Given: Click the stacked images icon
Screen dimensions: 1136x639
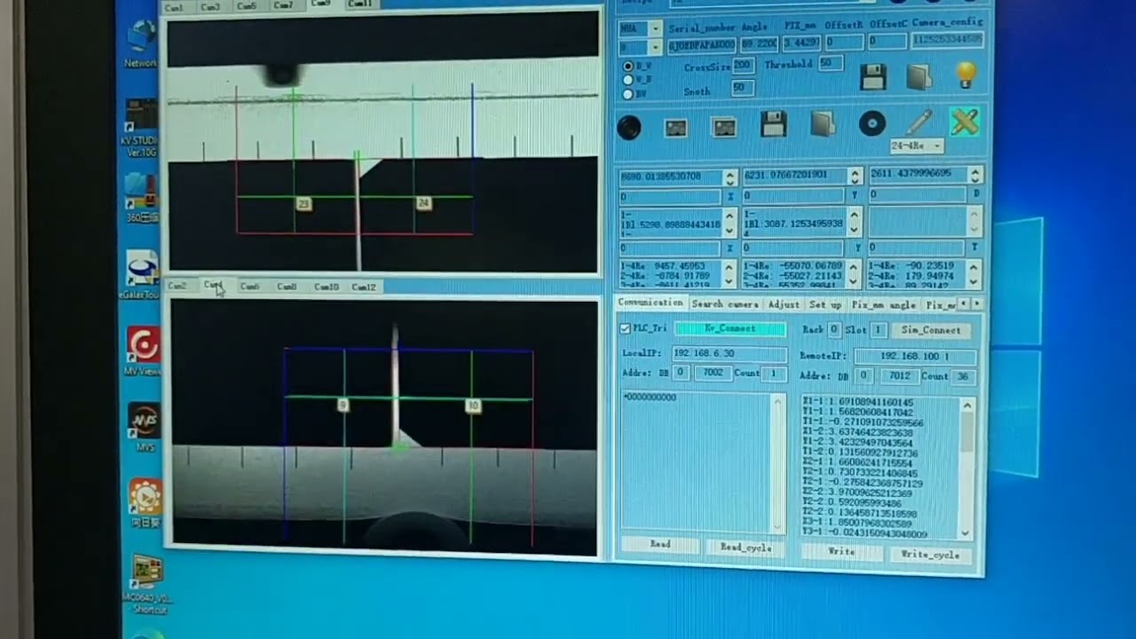Looking at the screenshot, I should pyautogui.click(x=724, y=128).
